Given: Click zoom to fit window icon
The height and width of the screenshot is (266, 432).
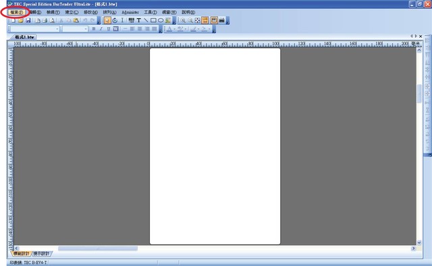Looking at the screenshot, I should (x=198, y=20).
